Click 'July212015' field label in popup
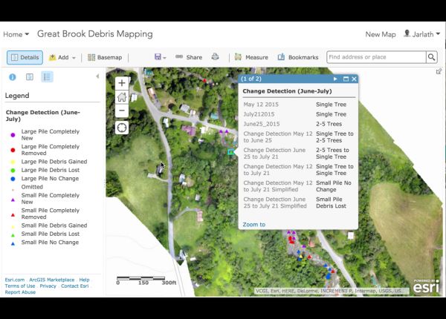This screenshot has height=319, width=446. pos(259,114)
